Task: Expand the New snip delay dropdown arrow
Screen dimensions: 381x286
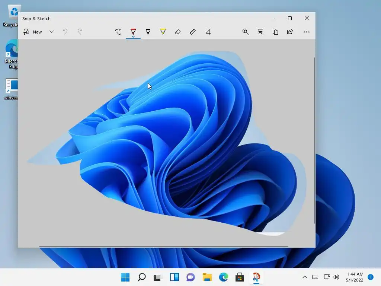Action: coord(51,32)
